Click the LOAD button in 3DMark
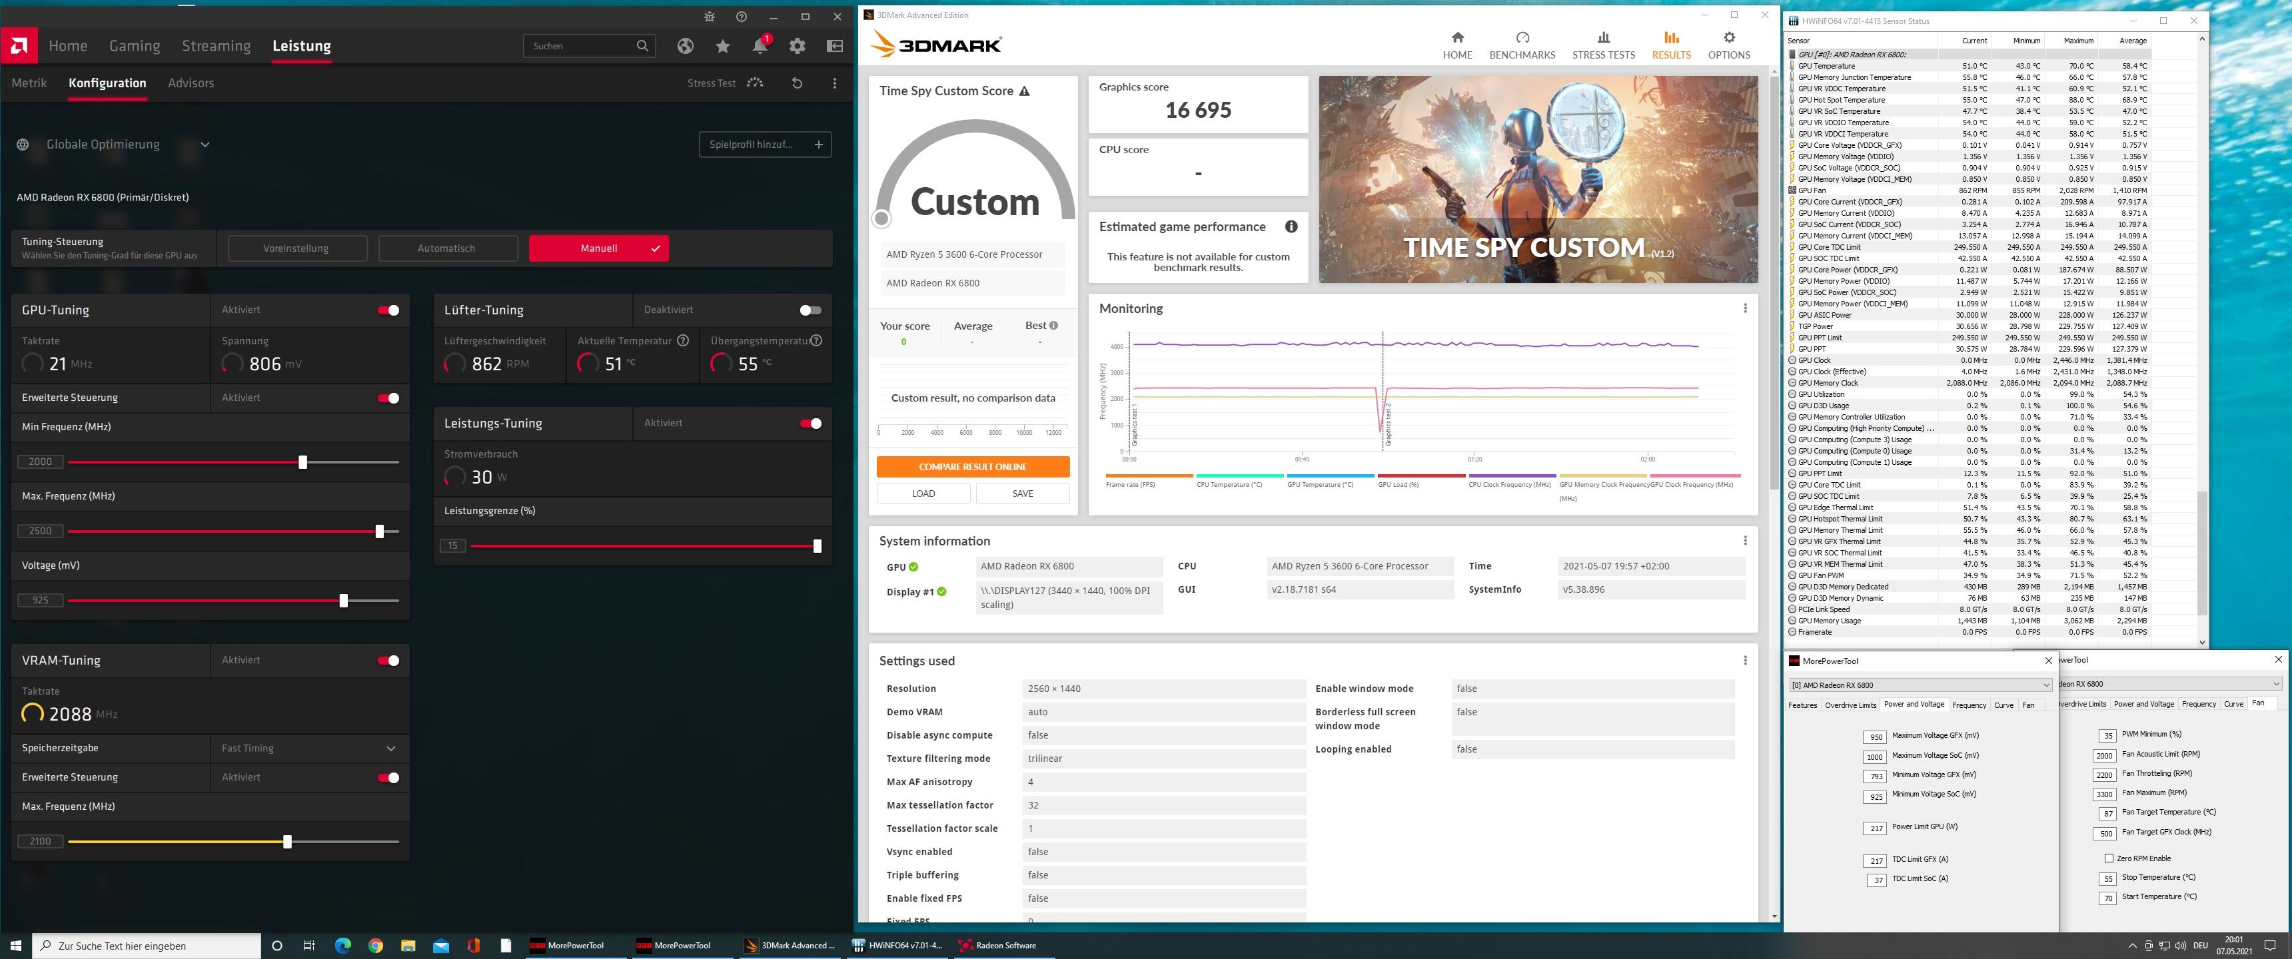The height and width of the screenshot is (959, 2292). click(x=923, y=493)
